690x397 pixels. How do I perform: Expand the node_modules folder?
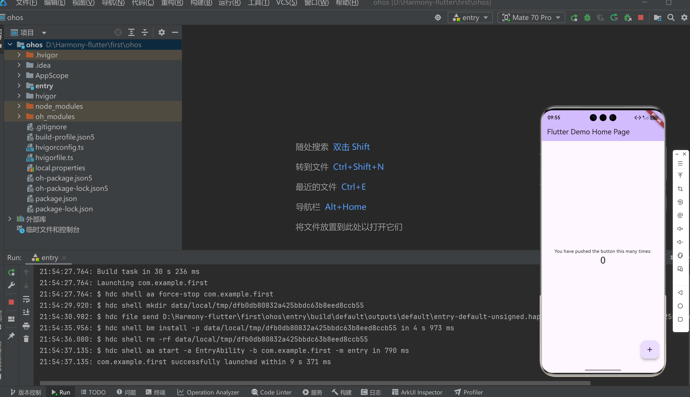pos(19,106)
